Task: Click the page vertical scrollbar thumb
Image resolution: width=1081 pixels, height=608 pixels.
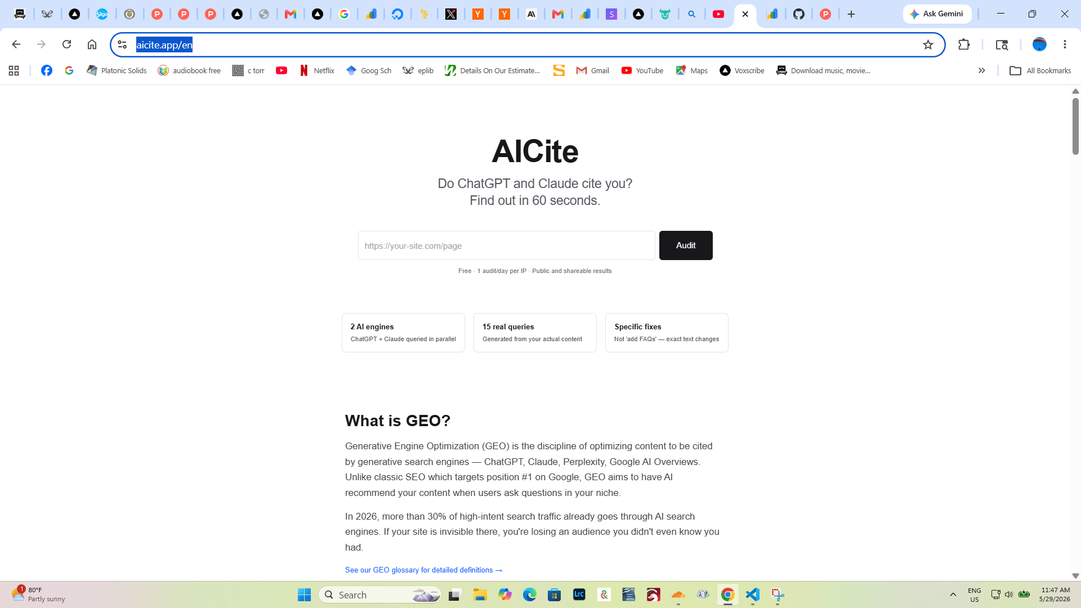Action: click(1075, 127)
